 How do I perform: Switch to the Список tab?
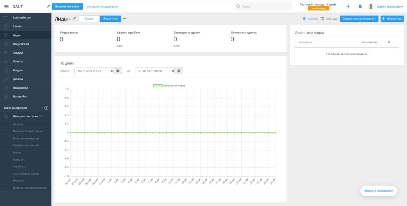89,19
